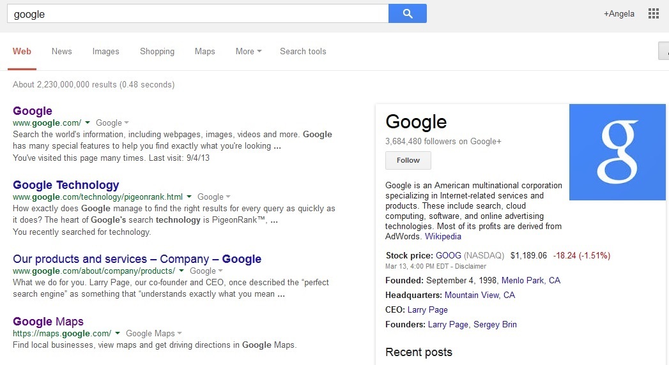The height and width of the screenshot is (365, 669).
Task: Open Search tools options
Action: click(303, 52)
